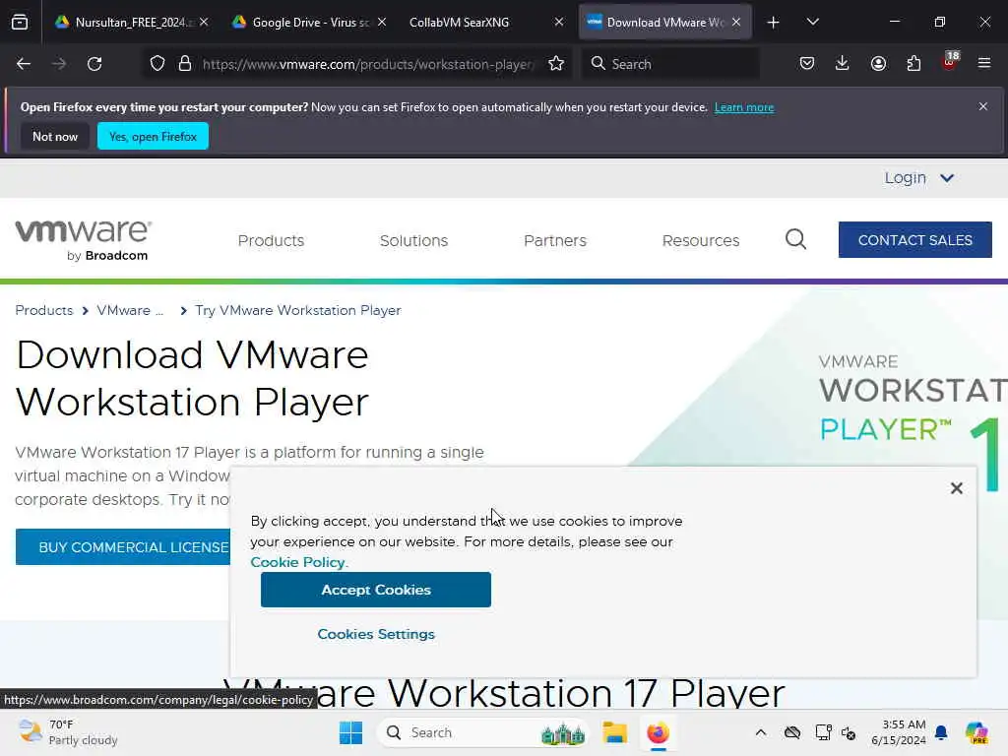Screen dimensions: 1008x756
Task: Open the weather widget
Action: tap(68, 732)
